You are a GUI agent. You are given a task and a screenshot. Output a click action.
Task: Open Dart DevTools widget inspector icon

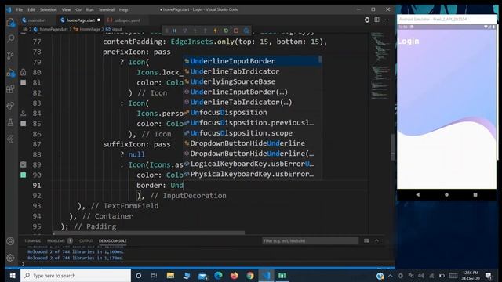(x=246, y=31)
